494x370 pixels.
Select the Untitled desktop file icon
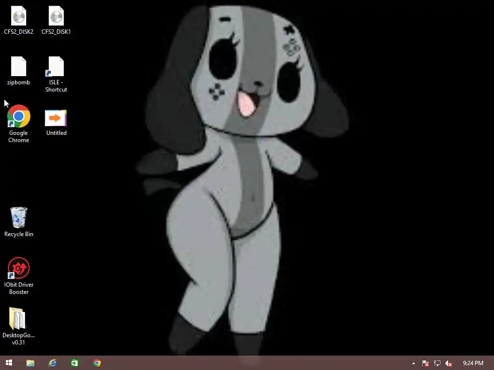(56, 118)
